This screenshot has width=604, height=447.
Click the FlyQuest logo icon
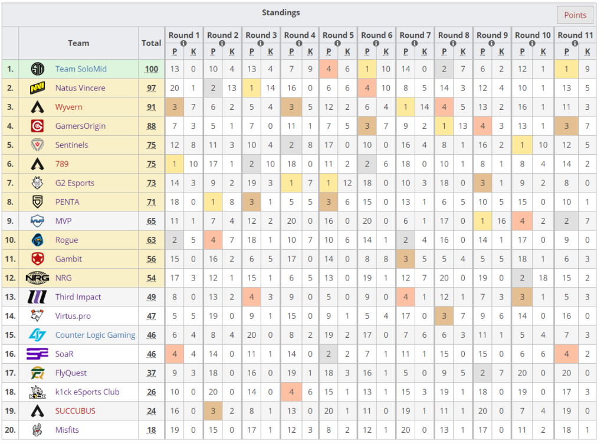point(37,373)
